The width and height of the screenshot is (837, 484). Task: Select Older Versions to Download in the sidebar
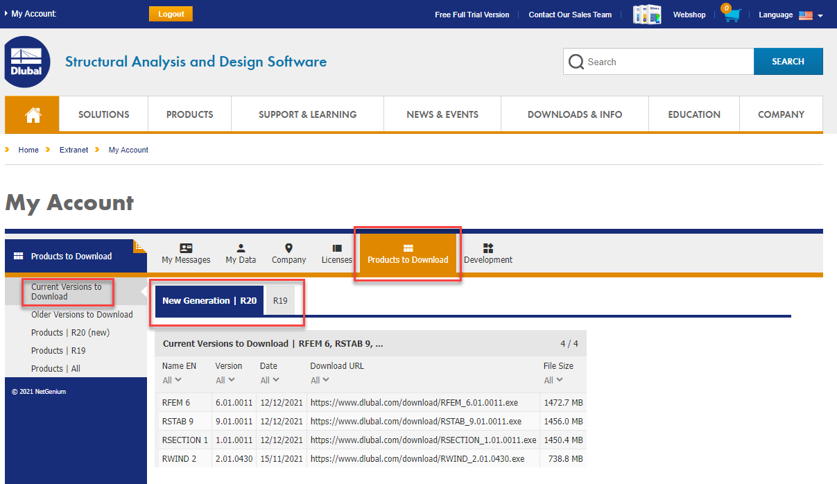(82, 314)
